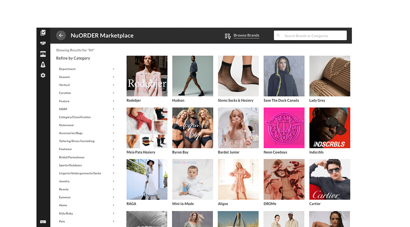Open the Neon Cowboys brand thumbnail
The height and width of the screenshot is (227, 410).
point(284,128)
